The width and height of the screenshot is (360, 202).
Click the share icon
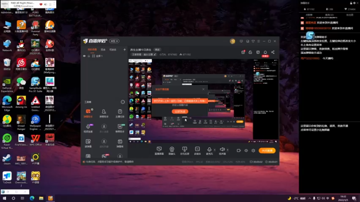(273, 52)
